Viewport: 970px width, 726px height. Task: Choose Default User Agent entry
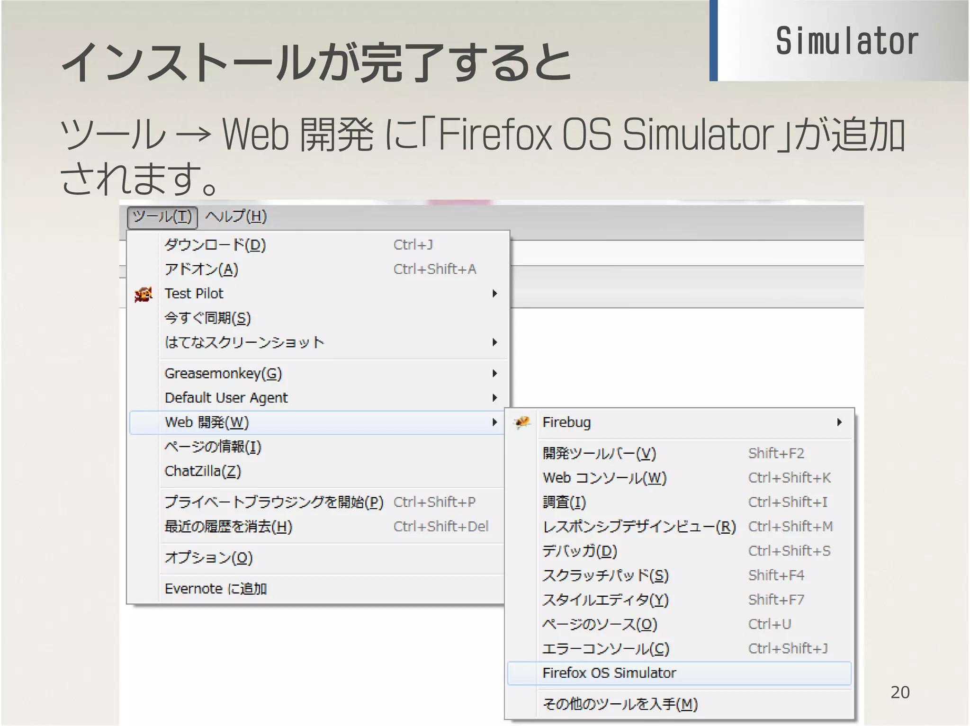(x=226, y=398)
